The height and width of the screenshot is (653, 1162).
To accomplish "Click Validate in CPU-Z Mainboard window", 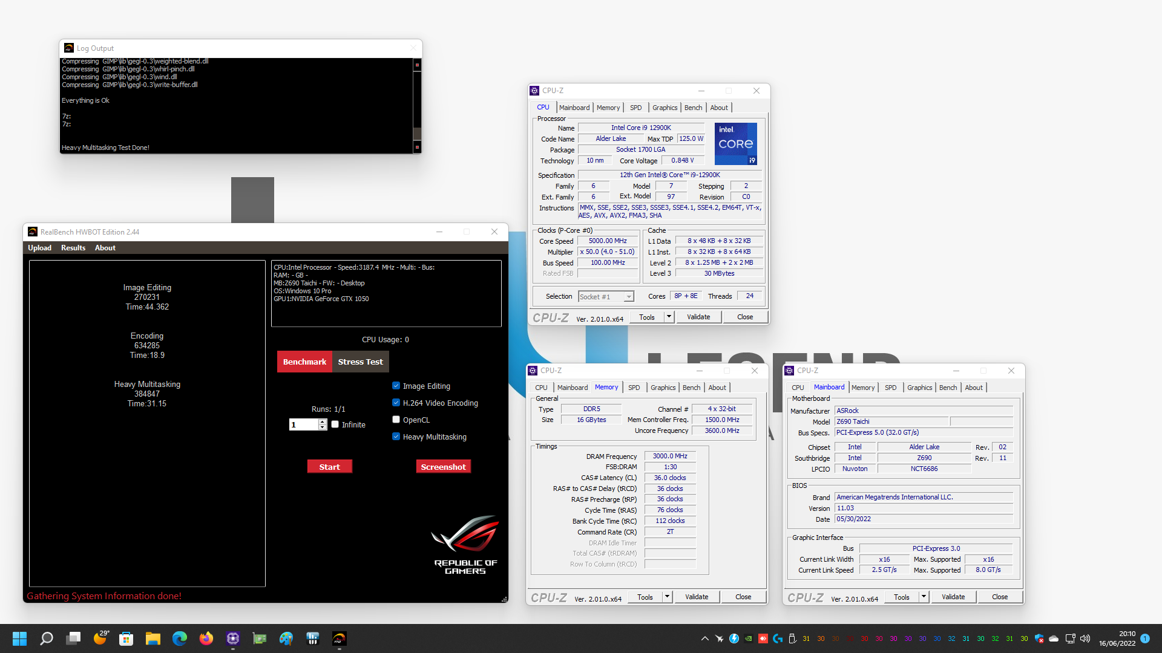I will coord(953,597).
